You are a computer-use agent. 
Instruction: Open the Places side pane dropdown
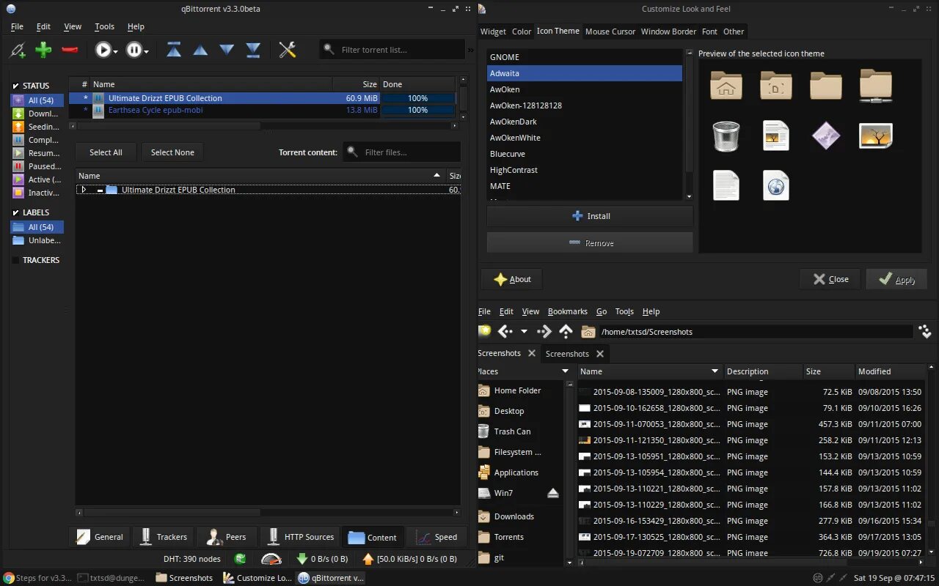(x=566, y=371)
